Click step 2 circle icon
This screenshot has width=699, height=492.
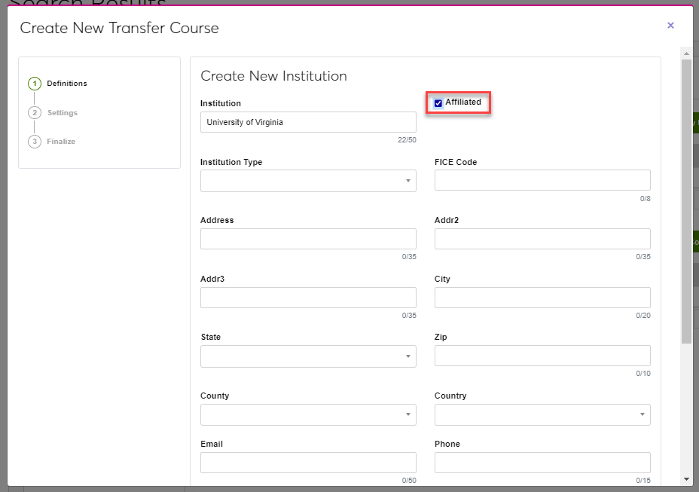(x=34, y=113)
